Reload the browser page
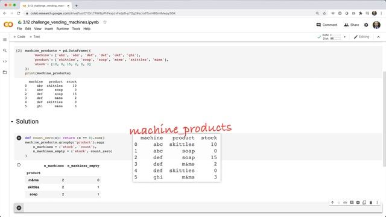This screenshot has width=386, height=217. pyautogui.click(x=19, y=13)
